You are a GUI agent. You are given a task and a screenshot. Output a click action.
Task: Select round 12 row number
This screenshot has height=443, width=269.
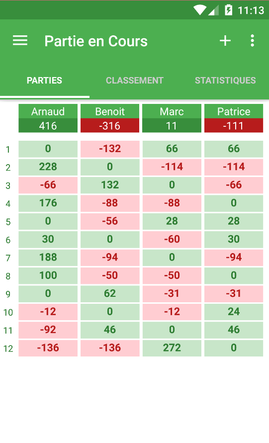(8, 349)
